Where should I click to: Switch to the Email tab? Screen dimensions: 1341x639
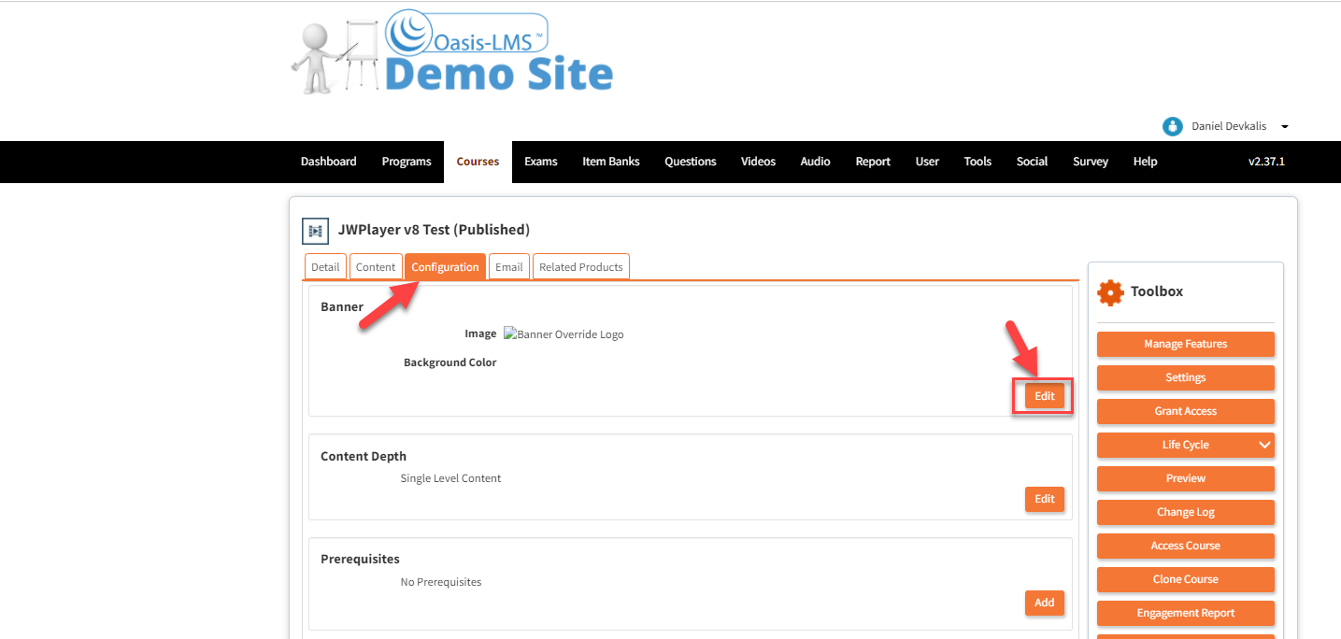pos(508,266)
